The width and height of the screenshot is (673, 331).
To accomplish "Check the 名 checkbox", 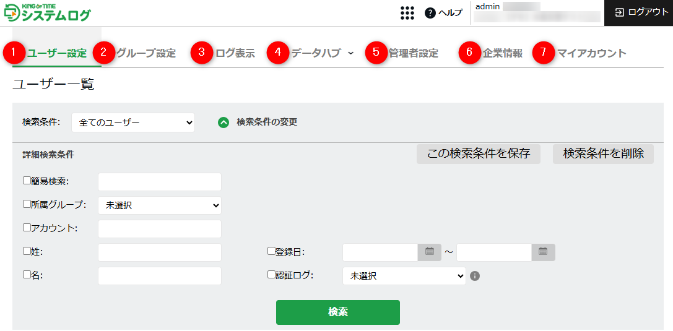I will tap(27, 275).
